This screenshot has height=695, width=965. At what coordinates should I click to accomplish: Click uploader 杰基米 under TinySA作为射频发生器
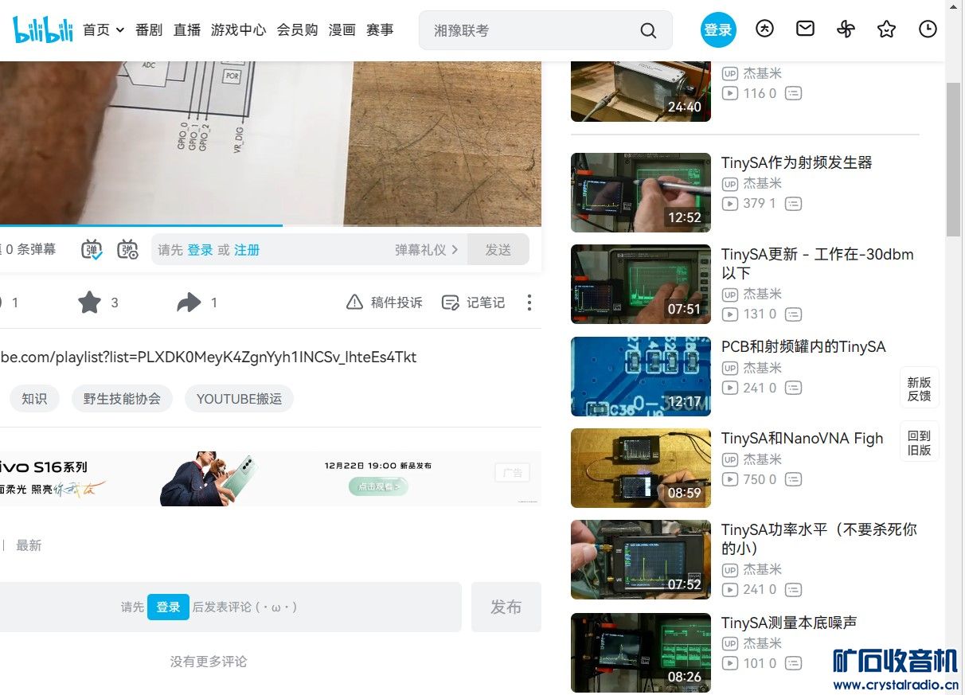763,183
